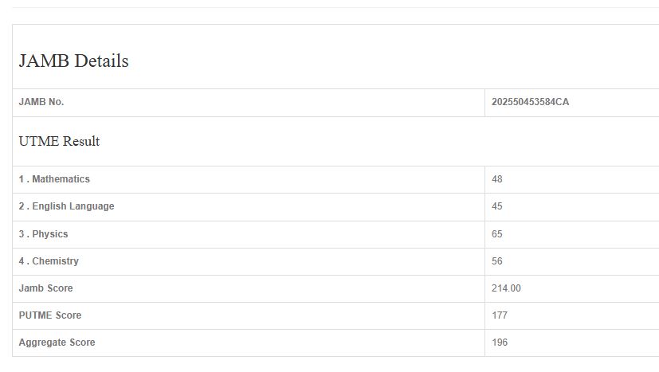Click the thin horizontal line above the table

point(329,8)
